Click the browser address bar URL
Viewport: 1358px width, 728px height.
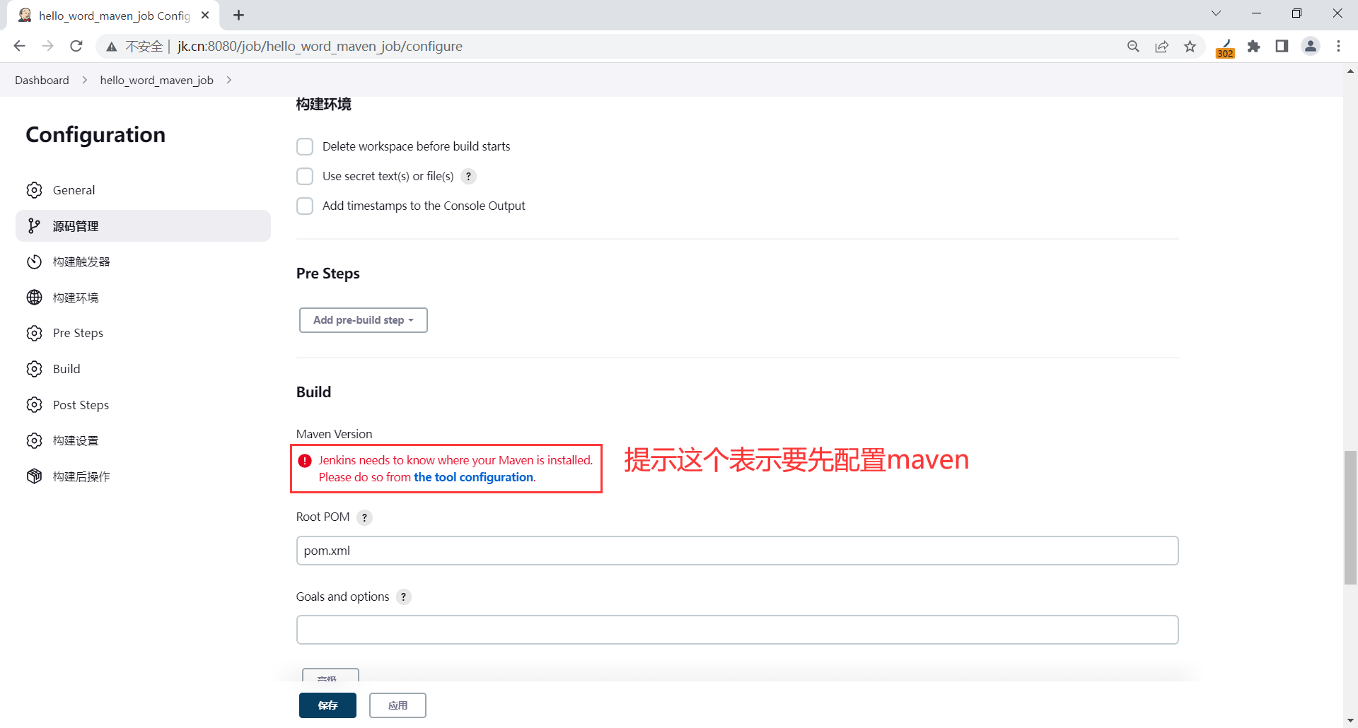(320, 46)
